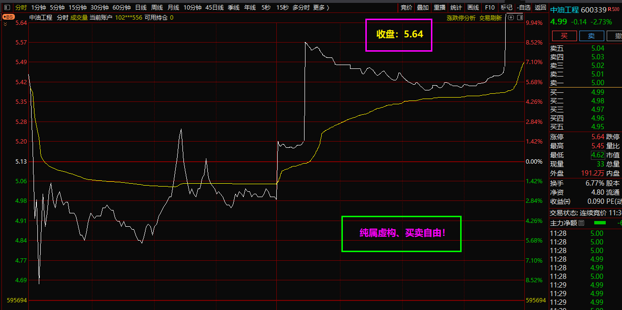
Task: Click the 最高 value 5.45
Action: pyautogui.click(x=598, y=146)
